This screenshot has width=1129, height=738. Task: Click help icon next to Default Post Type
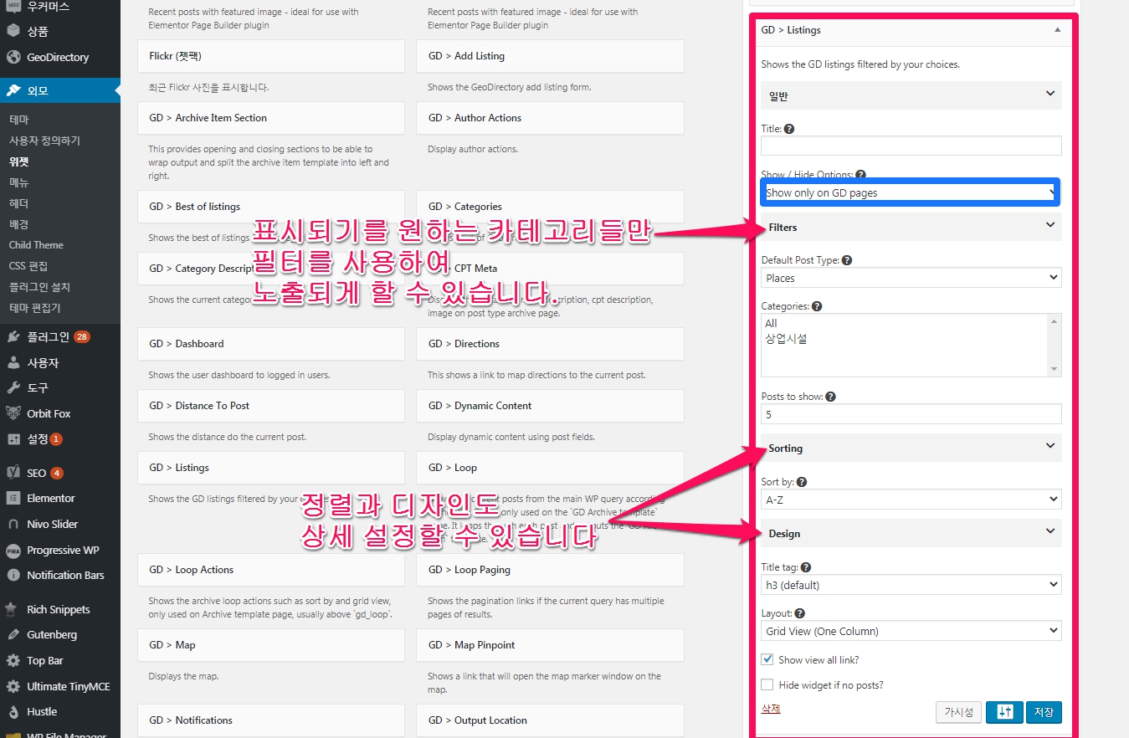click(847, 261)
